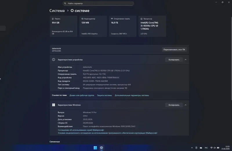Click the CPU icon on the Процессор card

tap(142, 19)
